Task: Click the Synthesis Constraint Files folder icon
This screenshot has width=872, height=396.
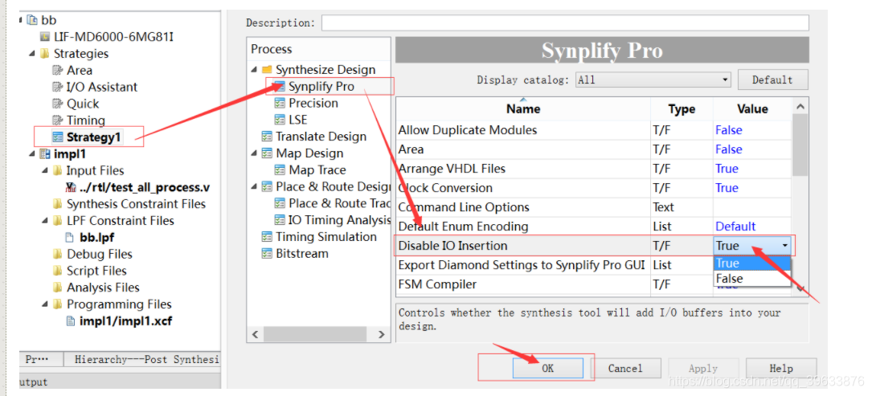Action: pyautogui.click(x=58, y=204)
